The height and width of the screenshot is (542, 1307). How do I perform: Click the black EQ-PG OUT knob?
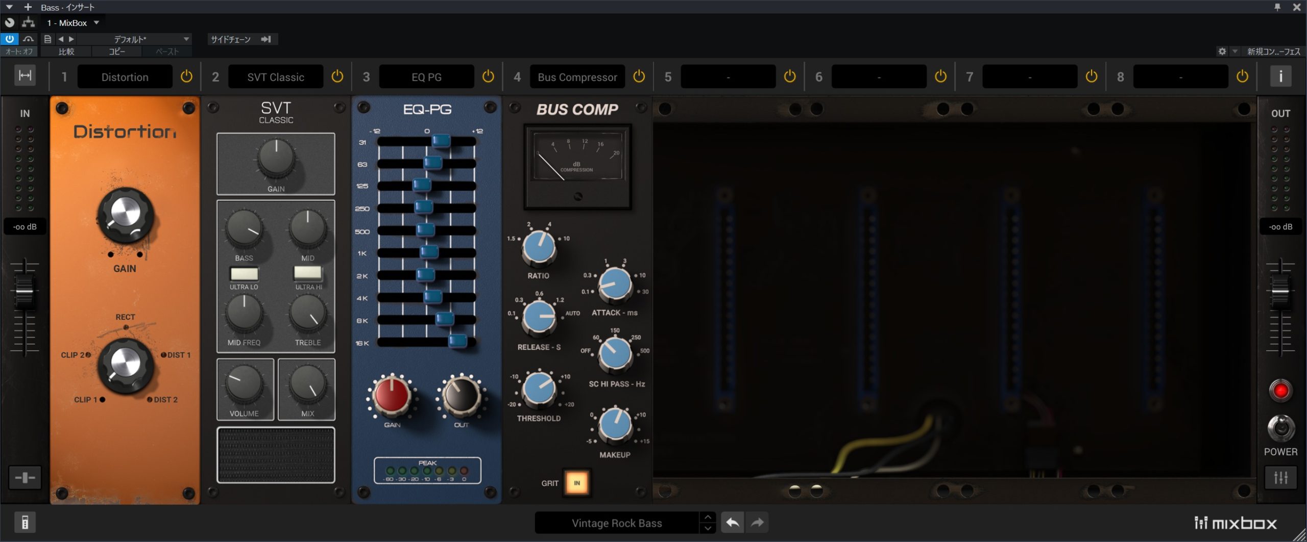[461, 396]
